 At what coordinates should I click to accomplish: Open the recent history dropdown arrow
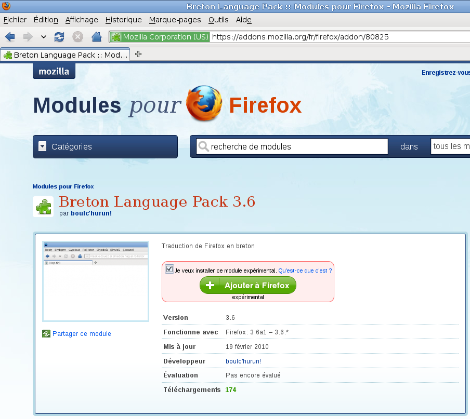[x=43, y=37]
